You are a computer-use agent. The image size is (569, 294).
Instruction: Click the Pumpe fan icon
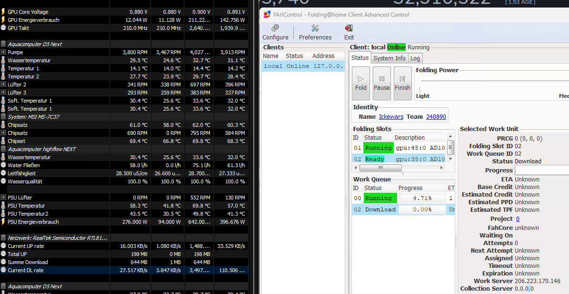(4, 52)
